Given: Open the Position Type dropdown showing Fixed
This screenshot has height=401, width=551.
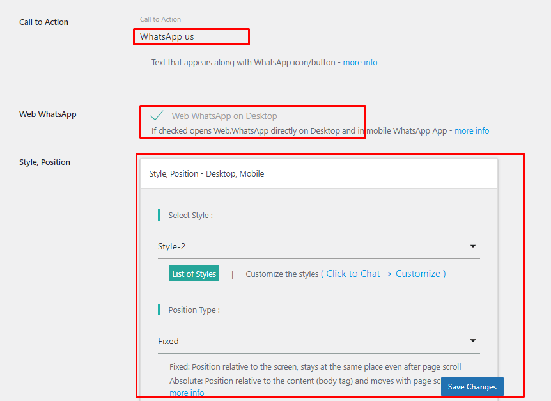Looking at the screenshot, I should 319,341.
